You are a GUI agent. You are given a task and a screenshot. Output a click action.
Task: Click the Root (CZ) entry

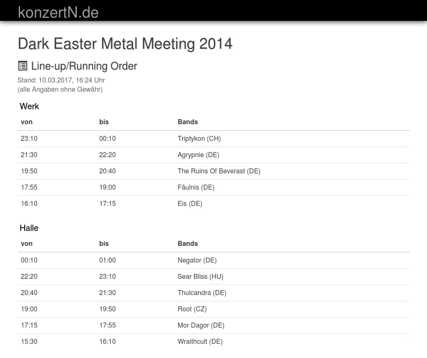[x=192, y=309]
